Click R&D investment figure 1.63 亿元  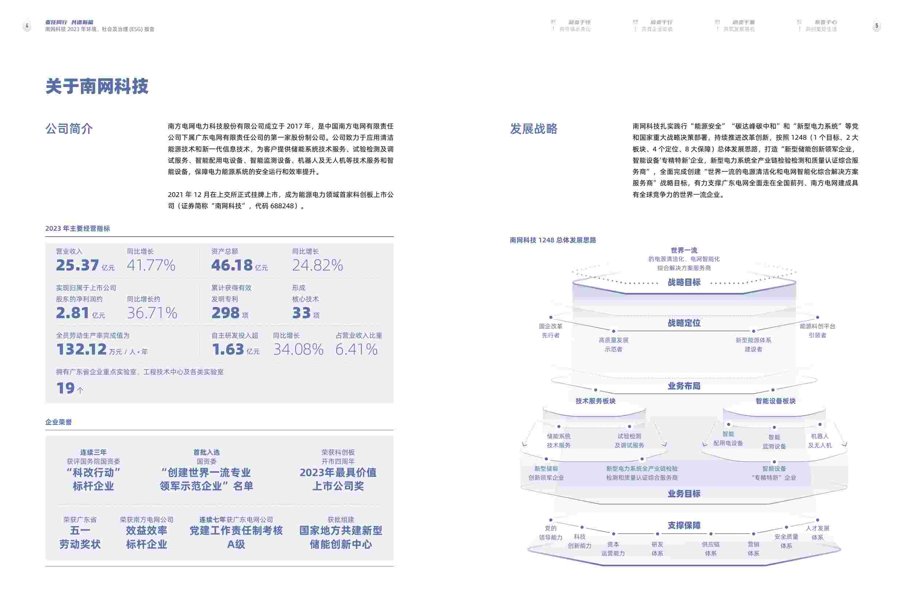235,349
